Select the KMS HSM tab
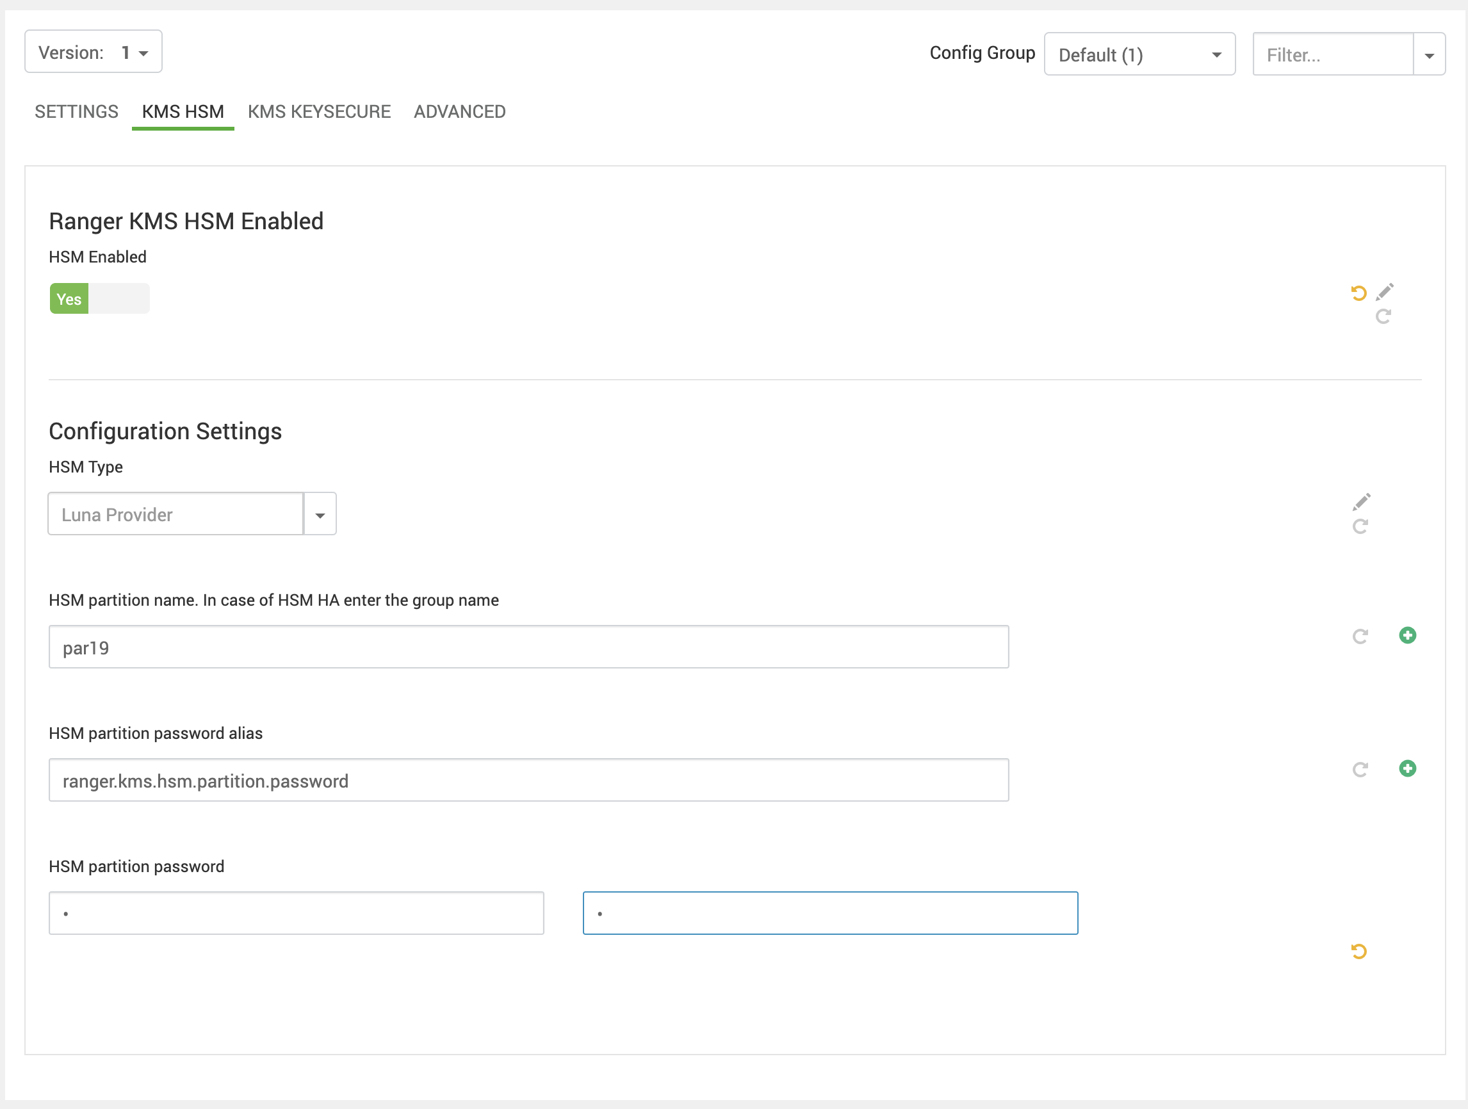 (183, 111)
